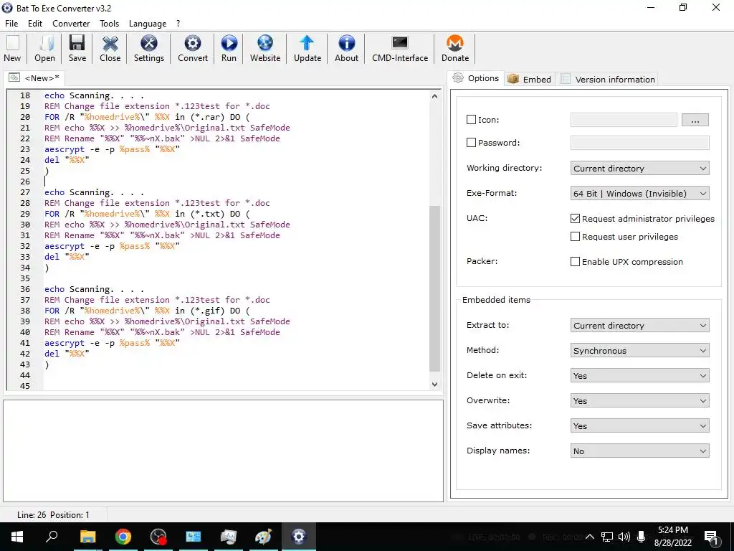The image size is (734, 551).
Task: Save the script using Save icon
Action: point(77,48)
